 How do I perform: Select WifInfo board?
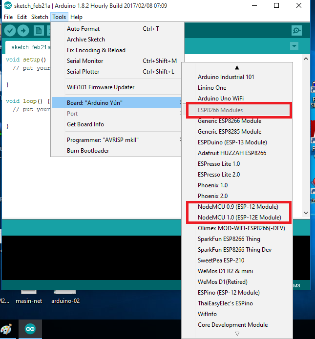(x=237, y=314)
